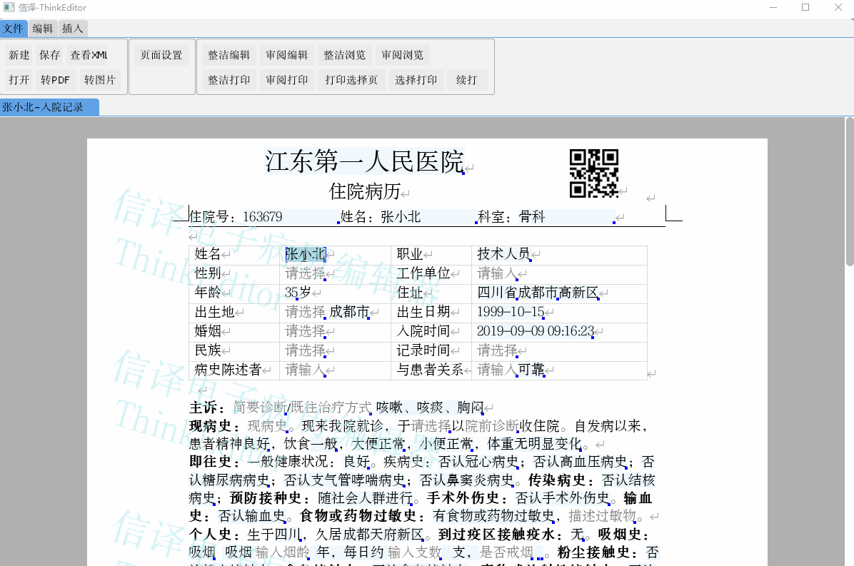The image size is (854, 566).
Task: Click 打印选择页 button
Action: pyautogui.click(x=351, y=80)
